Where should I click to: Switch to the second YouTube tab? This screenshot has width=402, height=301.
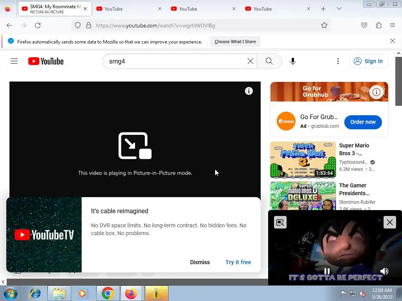128,9
